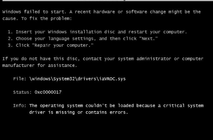Click the "Status:" label
The width and height of the screenshot is (213, 140).
(x=22, y=92)
